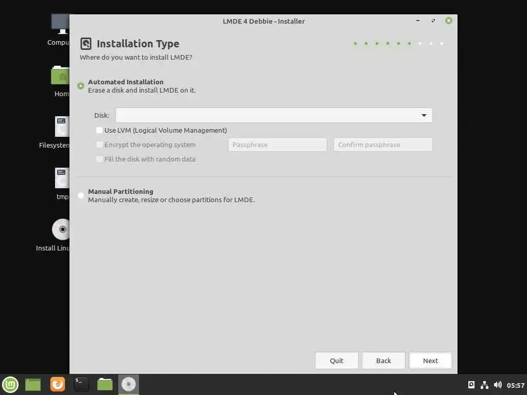527x395 pixels.
Task: Go Back to previous installer step
Action: pyautogui.click(x=383, y=361)
